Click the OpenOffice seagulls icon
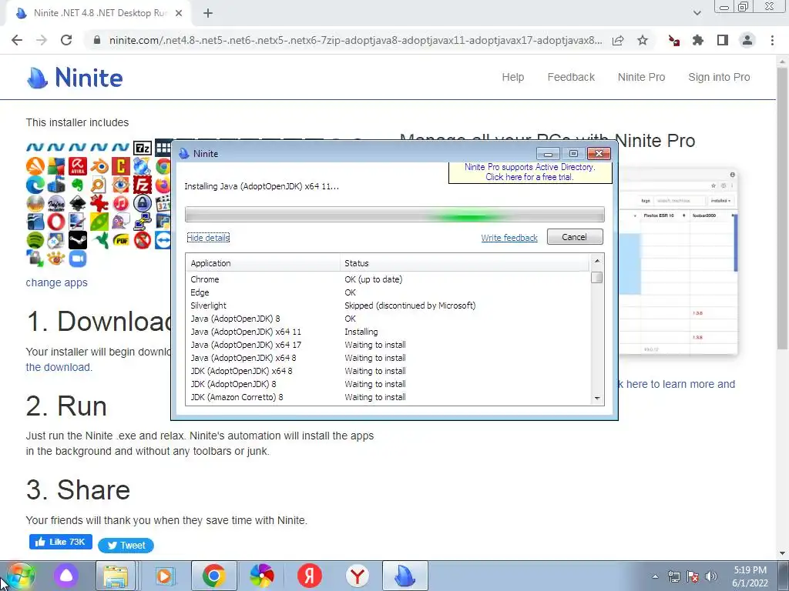 coord(35,222)
